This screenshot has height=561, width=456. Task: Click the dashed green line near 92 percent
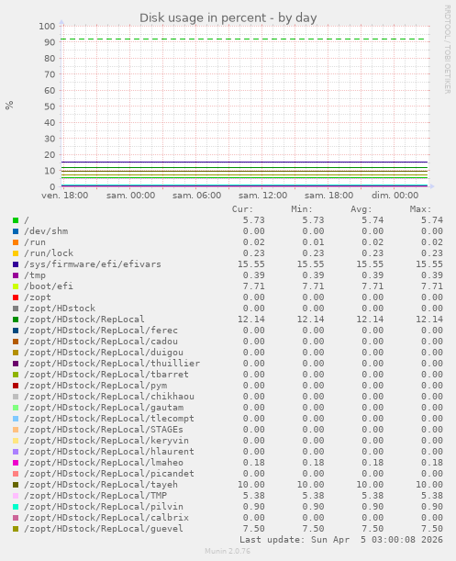point(243,39)
